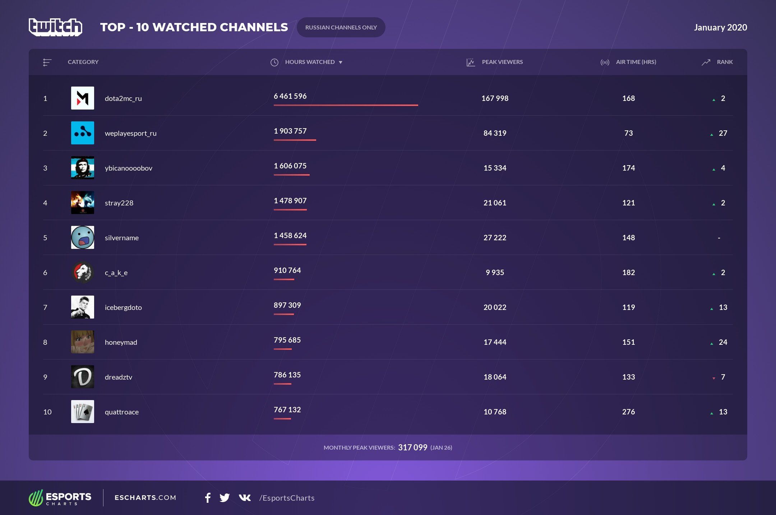
Task: Click the dota2mc_ru channel name
Action: [123, 98]
